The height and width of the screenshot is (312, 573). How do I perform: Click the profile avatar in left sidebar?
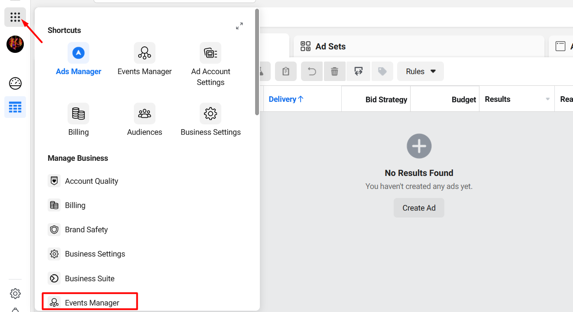pos(15,44)
